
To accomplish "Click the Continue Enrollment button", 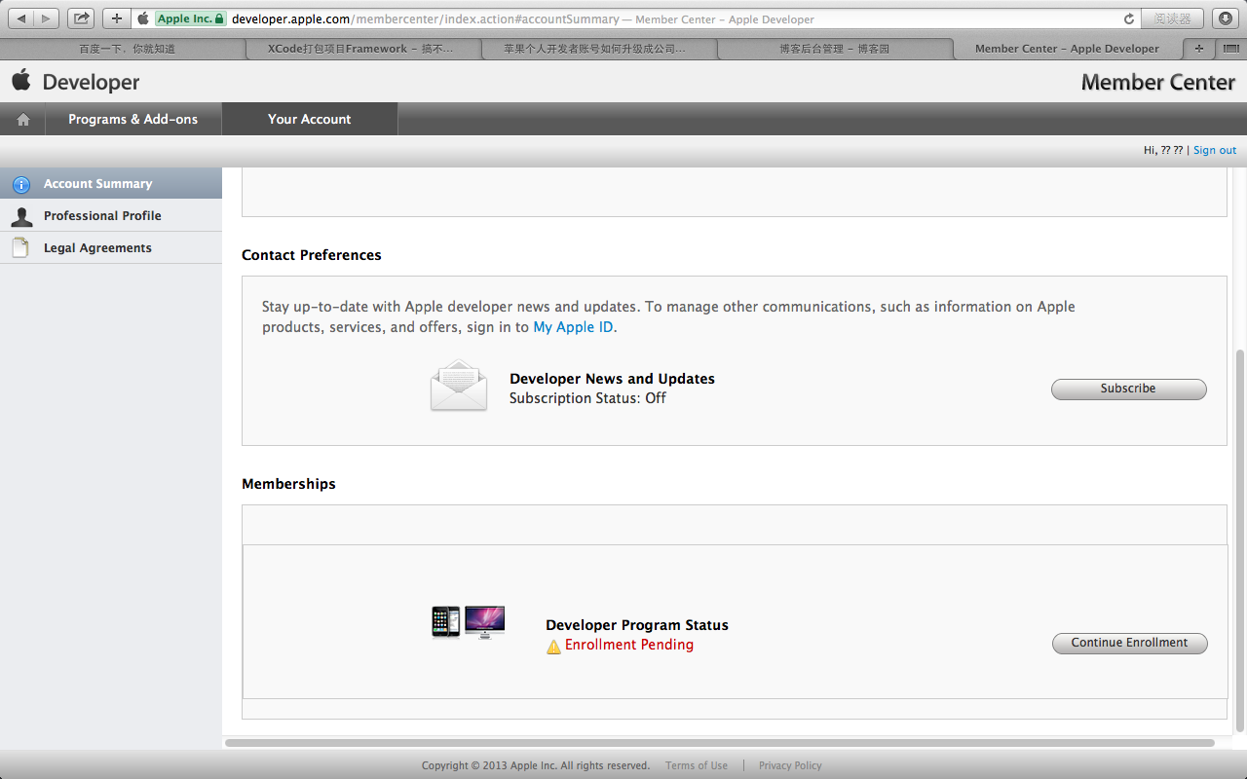I will coord(1130,643).
